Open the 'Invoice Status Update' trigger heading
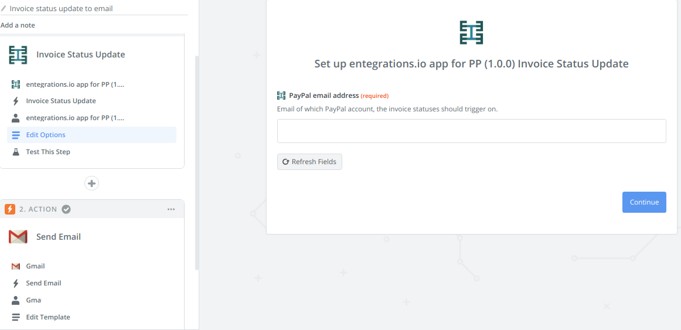 81,55
